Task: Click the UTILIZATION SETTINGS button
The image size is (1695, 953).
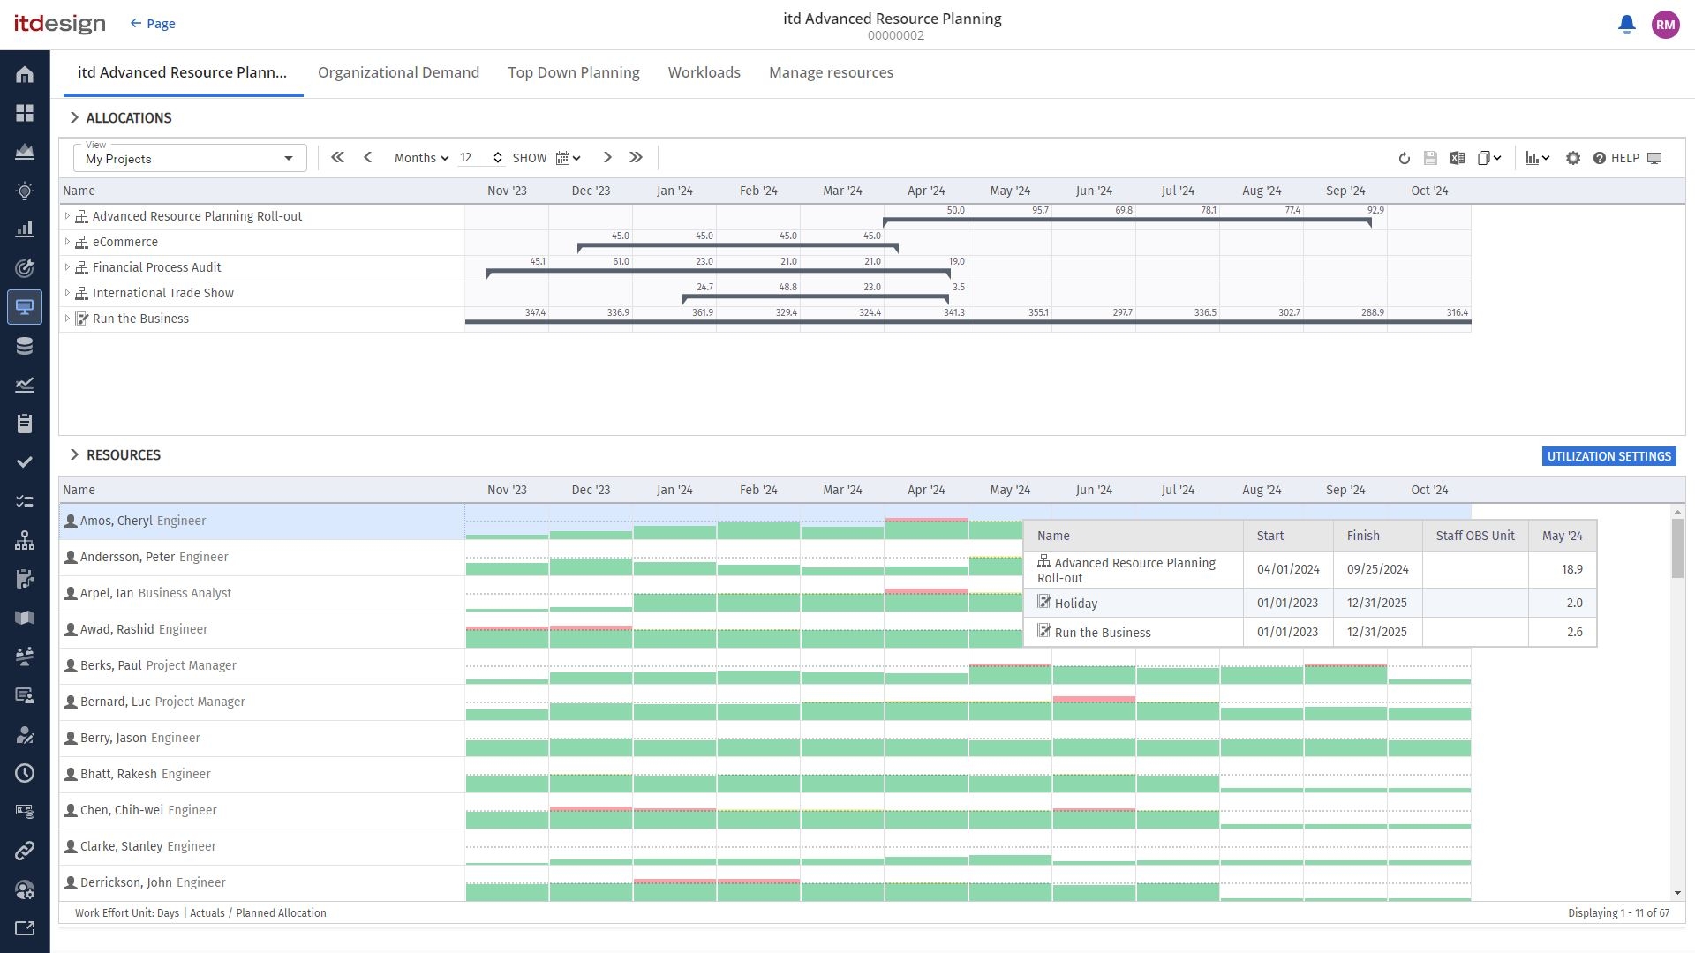Action: point(1608,456)
